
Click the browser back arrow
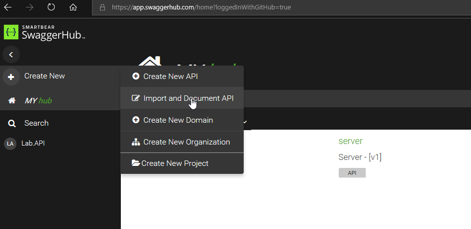[8, 7]
